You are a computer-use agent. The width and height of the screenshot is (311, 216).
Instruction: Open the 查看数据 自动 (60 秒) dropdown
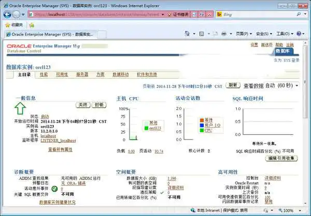coord(281,85)
